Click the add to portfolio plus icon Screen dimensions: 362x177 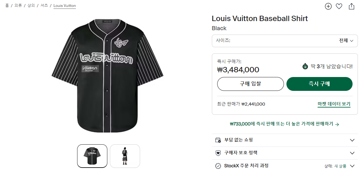point(328,6)
